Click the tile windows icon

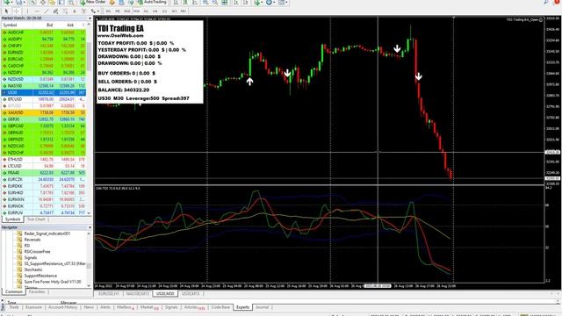pos(225,2)
